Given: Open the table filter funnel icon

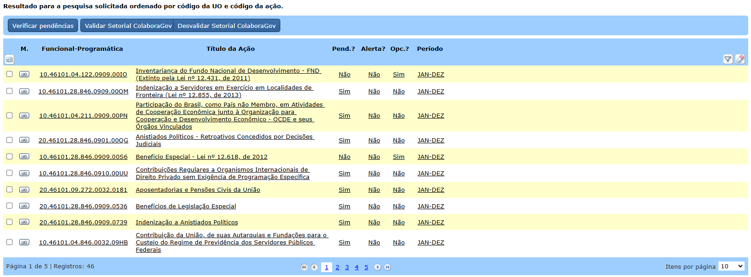Looking at the screenshot, I should [728, 59].
